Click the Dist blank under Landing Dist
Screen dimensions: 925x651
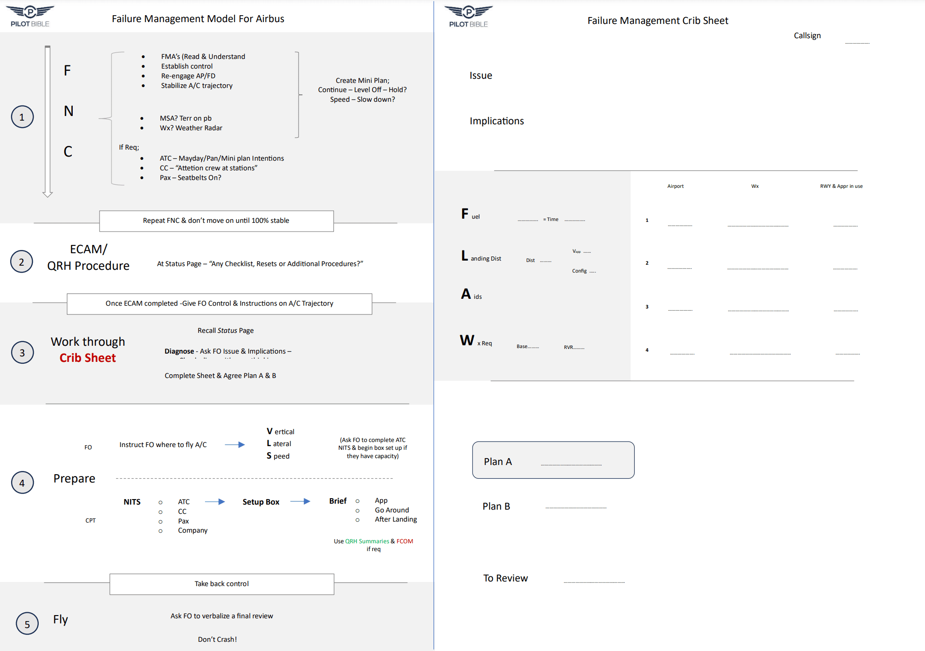click(546, 261)
